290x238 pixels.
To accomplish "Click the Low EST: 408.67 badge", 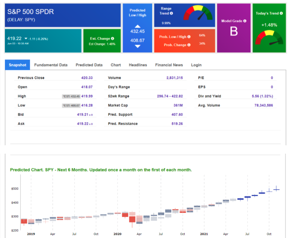I will tap(71, 106).
